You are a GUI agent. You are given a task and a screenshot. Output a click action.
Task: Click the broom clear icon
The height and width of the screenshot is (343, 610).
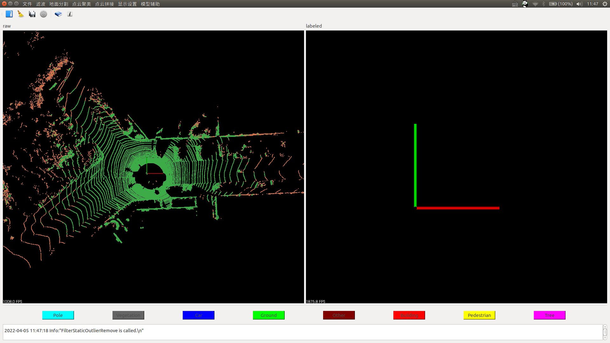coord(21,14)
